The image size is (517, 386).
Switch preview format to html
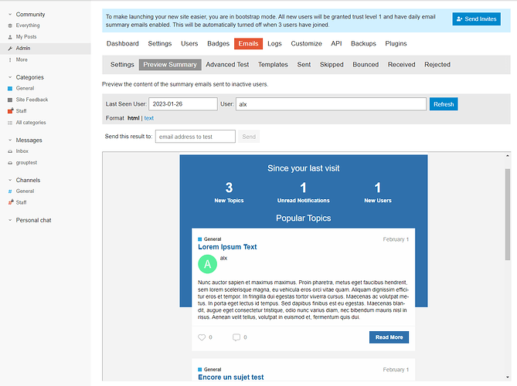click(x=134, y=118)
